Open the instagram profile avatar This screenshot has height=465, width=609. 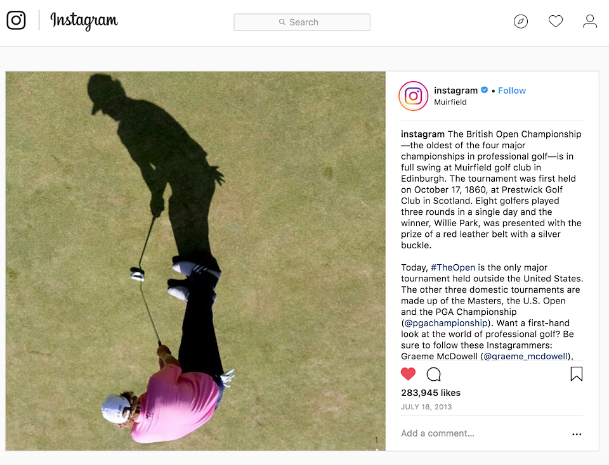pyautogui.click(x=413, y=96)
